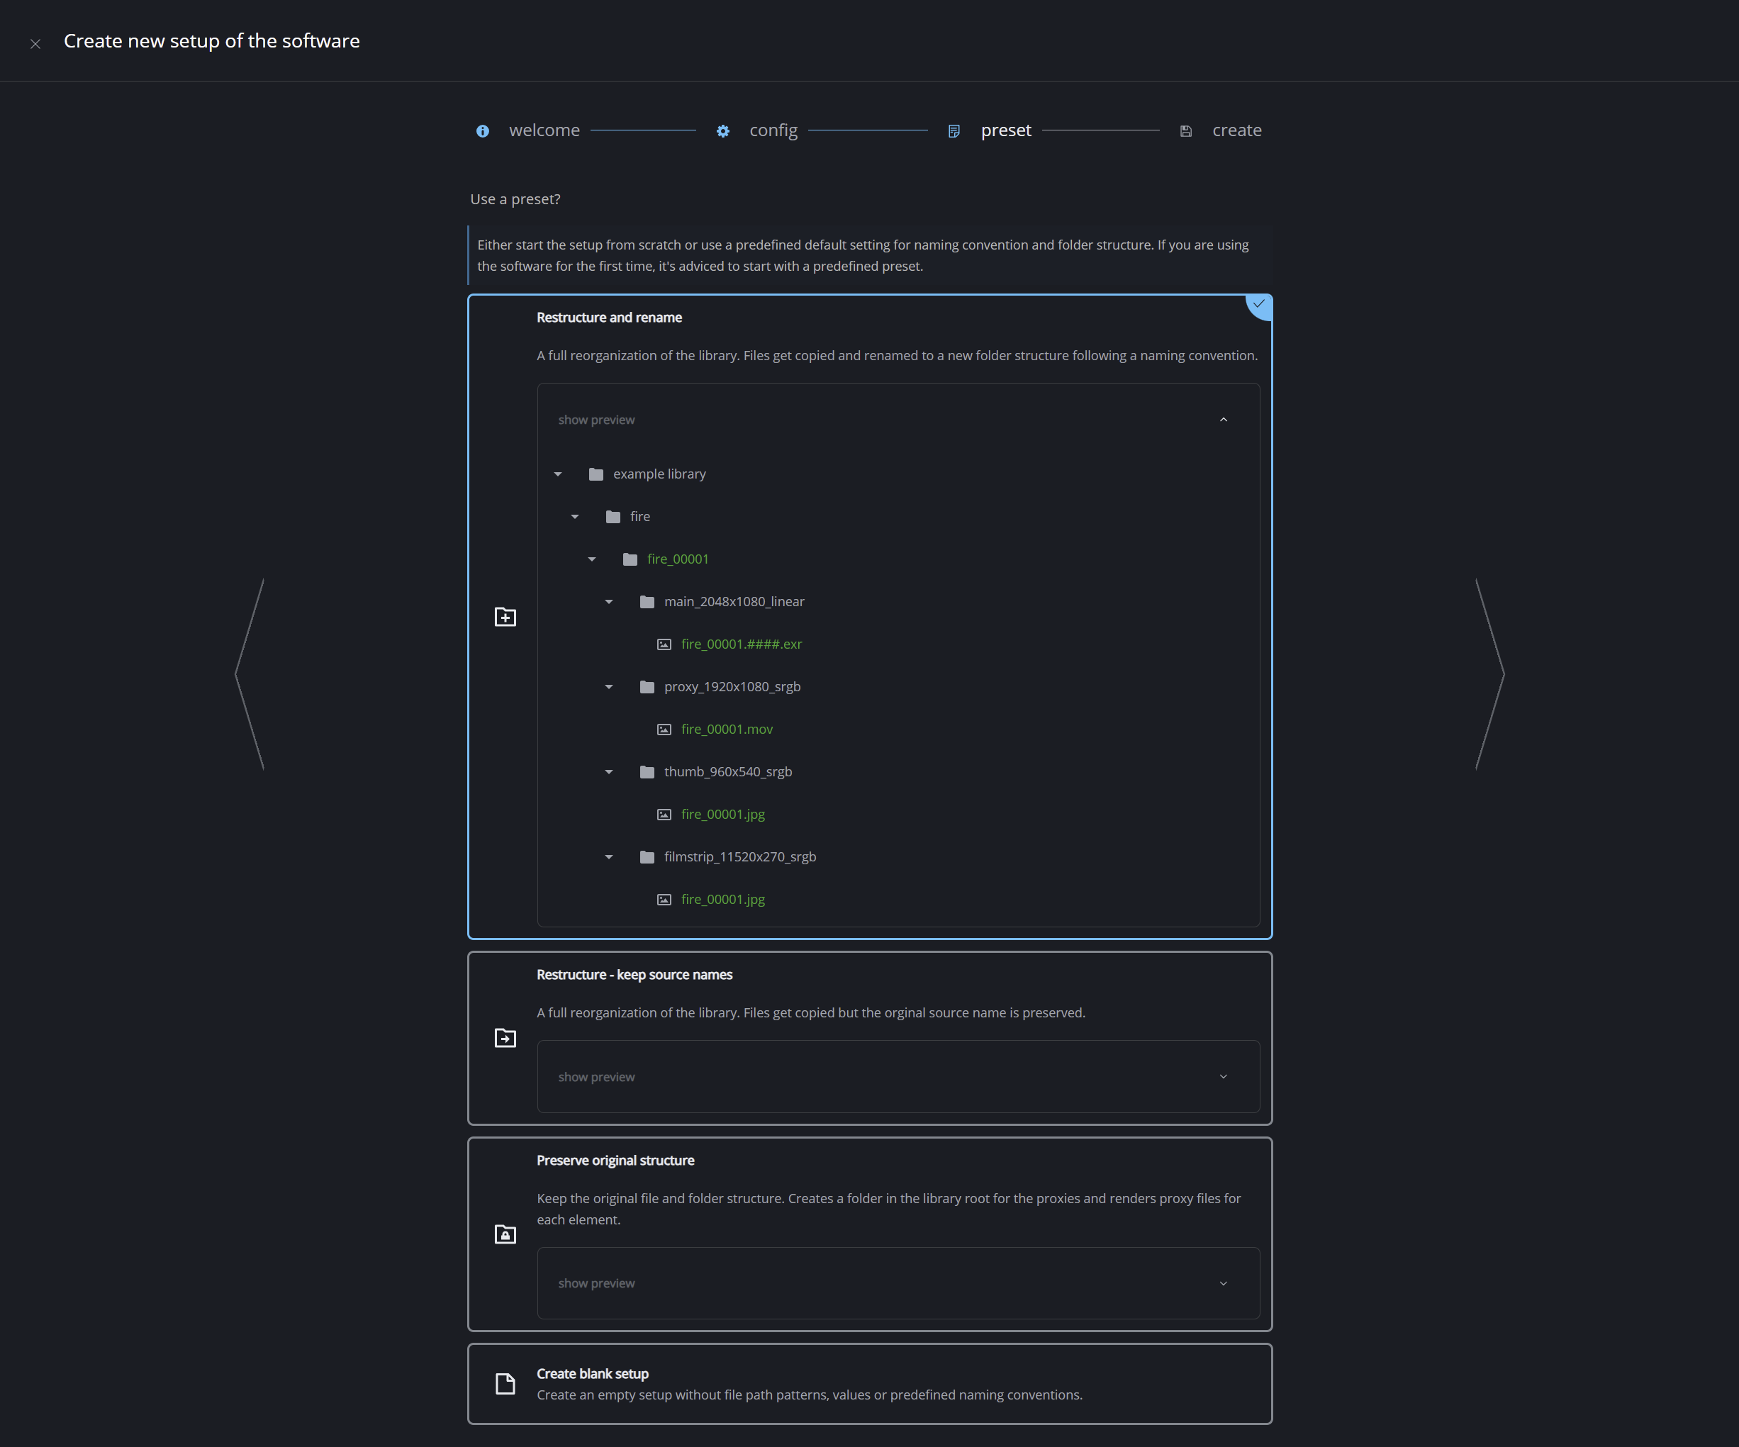Click the preset step document icon
This screenshot has height=1447, width=1739.
pos(953,131)
